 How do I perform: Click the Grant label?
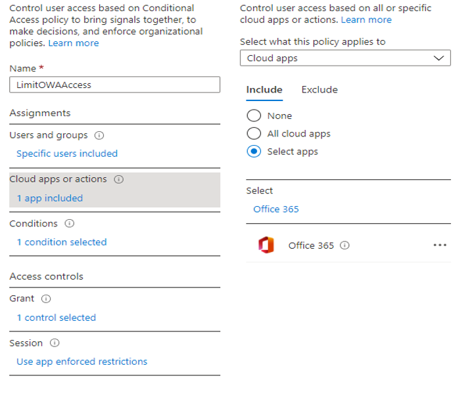tap(22, 299)
